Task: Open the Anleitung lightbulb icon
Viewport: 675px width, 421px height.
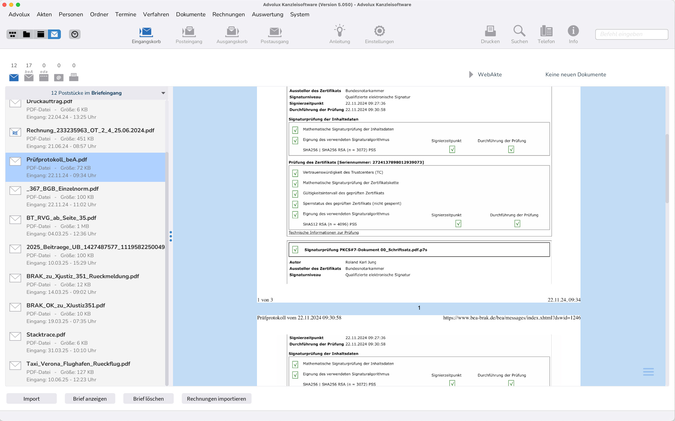Action: click(340, 34)
